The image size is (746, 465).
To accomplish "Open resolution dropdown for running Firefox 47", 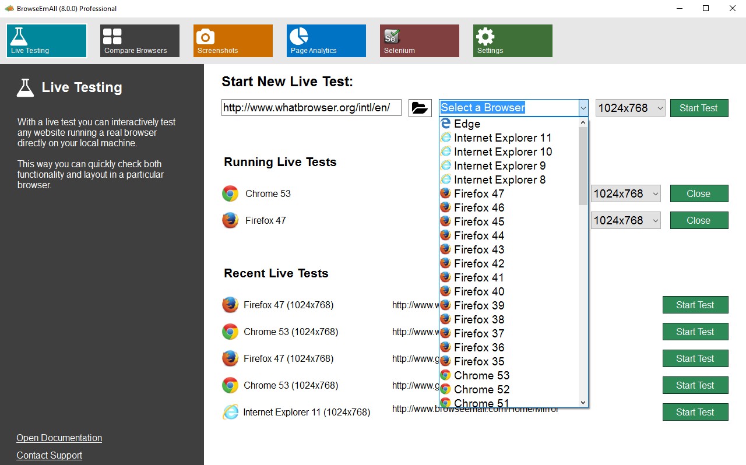I will (x=625, y=220).
